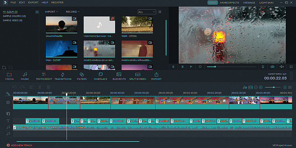
Task: Click the Save button
Action: tap(212, 3)
